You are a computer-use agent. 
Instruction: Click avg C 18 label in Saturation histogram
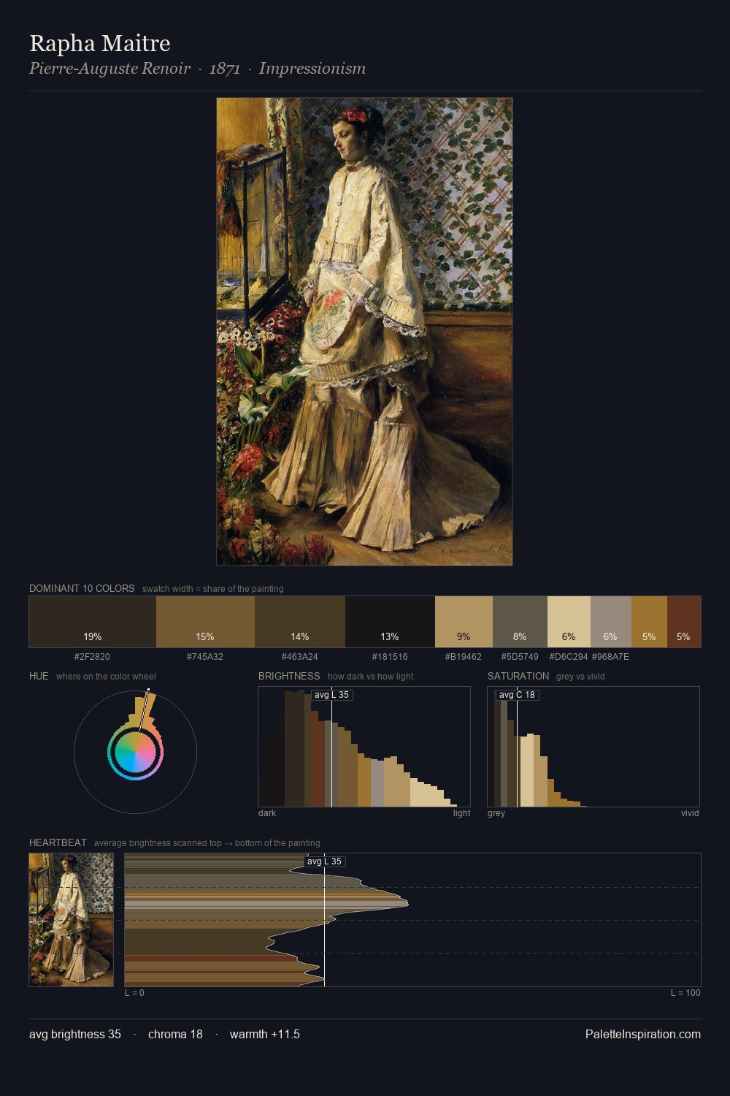coord(517,695)
